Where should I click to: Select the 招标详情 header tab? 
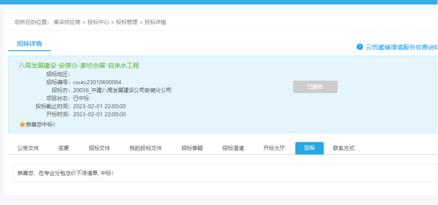pyautogui.click(x=29, y=44)
